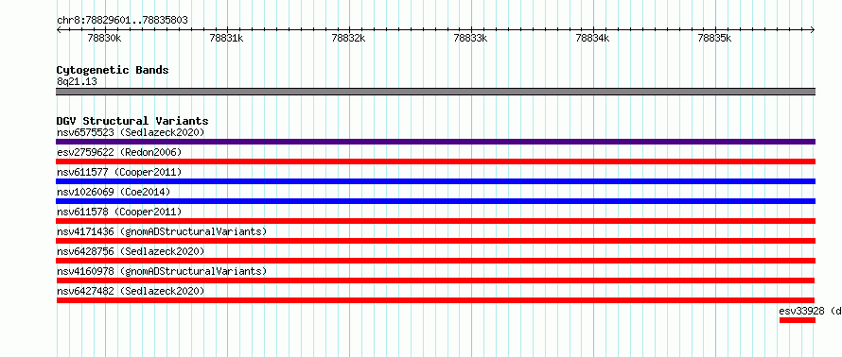Viewport: 842px width, 357px height.
Task: Click the esv2759622 (Redon2006) label
Action: coord(119,152)
